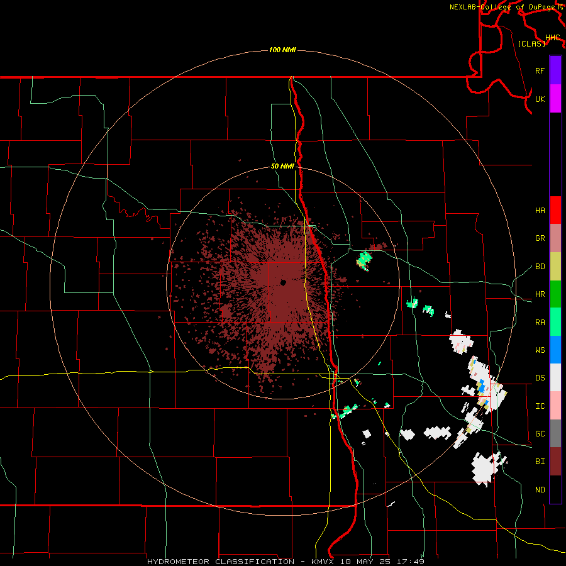This screenshot has width=566, height=566.
Task: Click the gray GC ground clutter swatch
Action: [555, 433]
